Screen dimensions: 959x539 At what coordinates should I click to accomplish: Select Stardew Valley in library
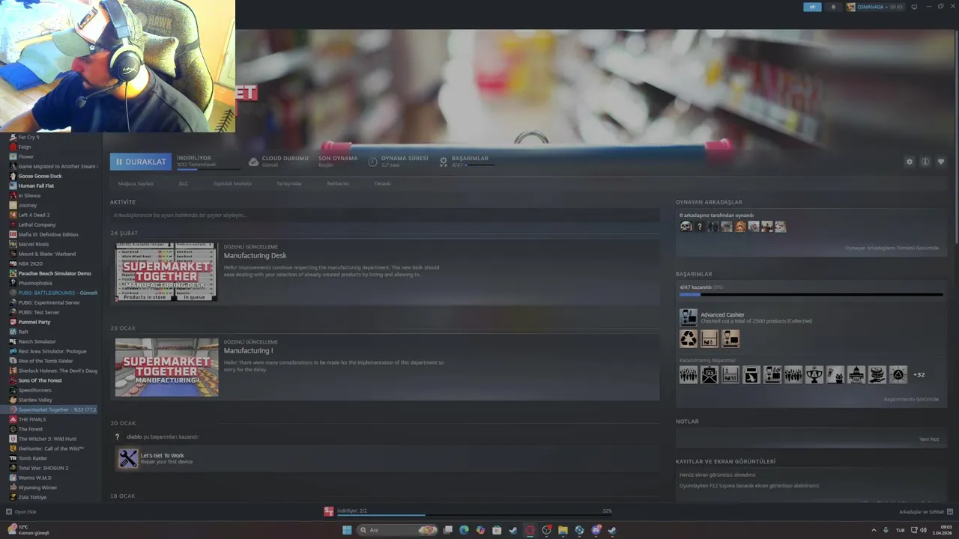coord(35,400)
